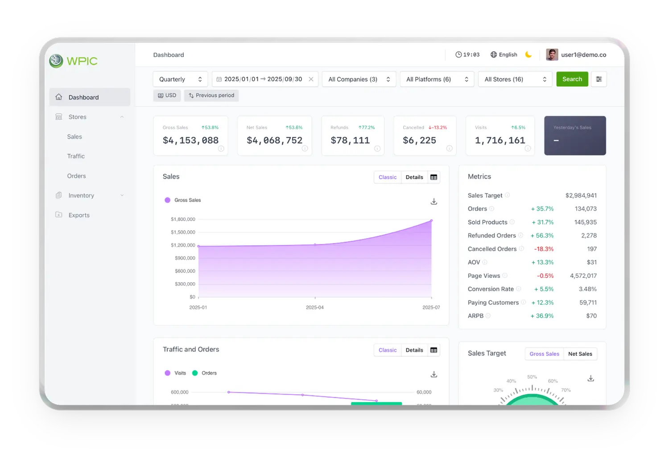Open the advanced filter settings icon
Viewport: 669px width, 449px height.
pyautogui.click(x=599, y=79)
